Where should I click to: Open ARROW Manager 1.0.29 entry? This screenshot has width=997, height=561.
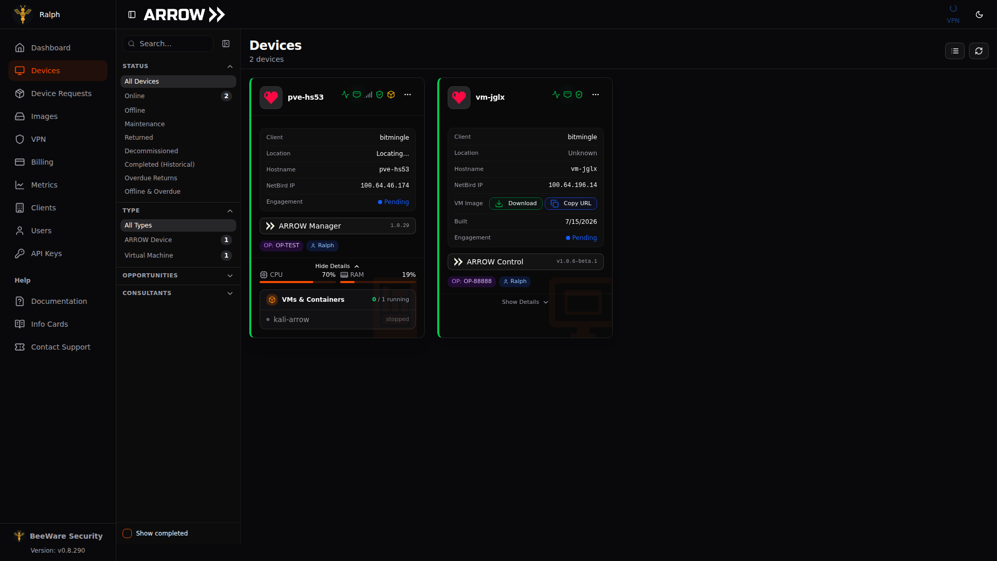tap(338, 226)
